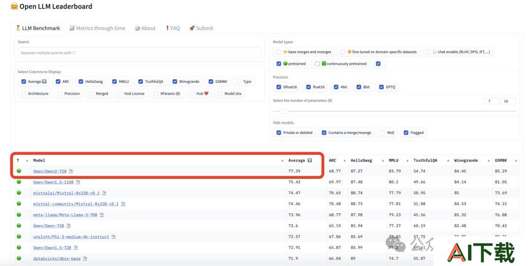Click the minimum parameters box showing 7
Screen dimensions: 532x266
click(491, 101)
